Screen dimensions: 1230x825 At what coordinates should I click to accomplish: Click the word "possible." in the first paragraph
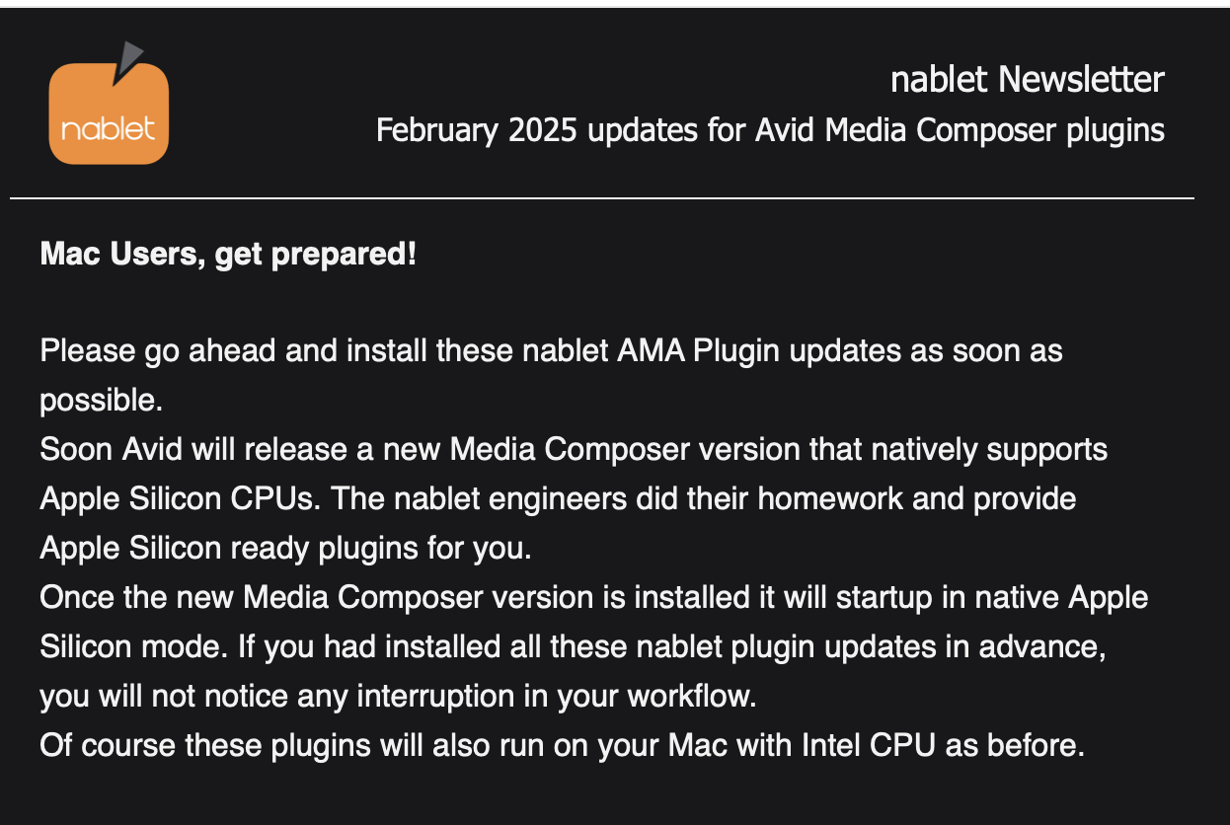(x=101, y=400)
